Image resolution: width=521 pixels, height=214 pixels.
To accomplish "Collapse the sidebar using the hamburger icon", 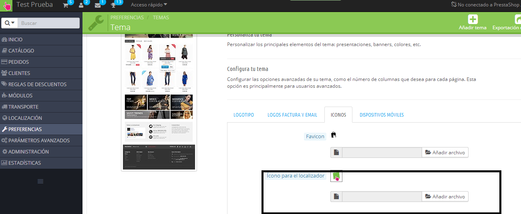I will tap(40, 182).
